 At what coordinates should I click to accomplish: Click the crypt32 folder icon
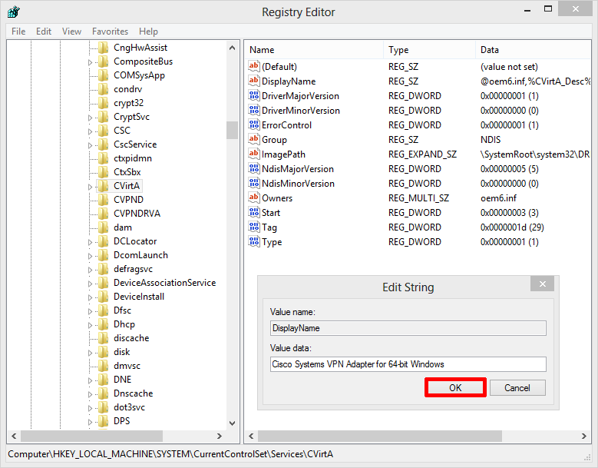103,103
